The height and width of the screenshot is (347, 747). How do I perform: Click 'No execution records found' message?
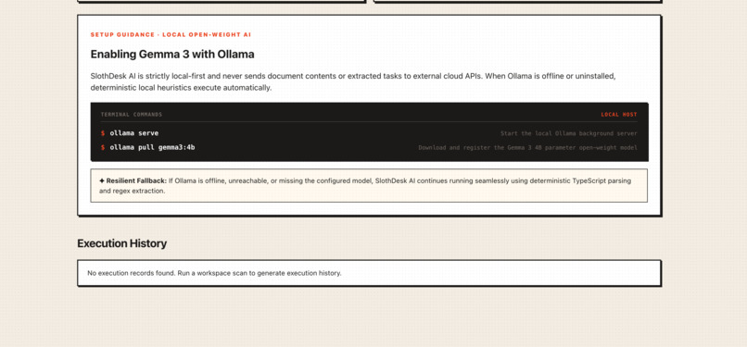(x=214, y=273)
